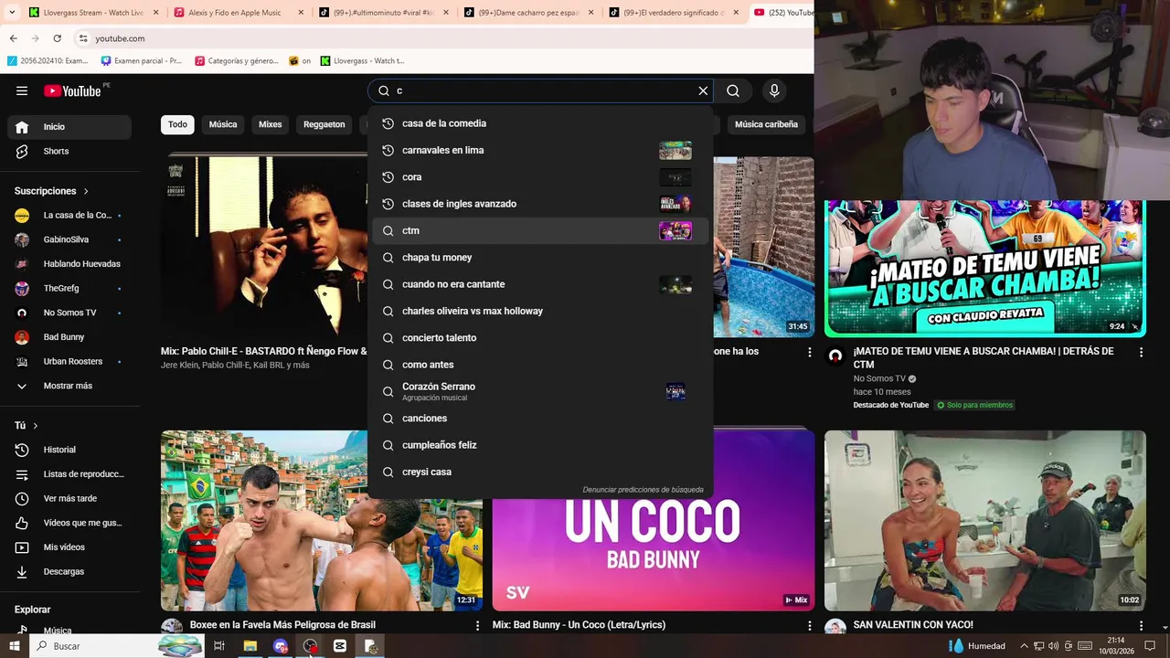Open TheGrefg channel subscription
1170x658 pixels.
(69, 288)
